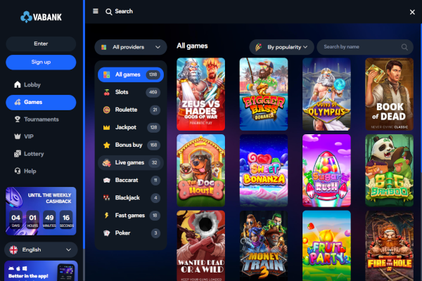The width and height of the screenshot is (422, 281).
Task: Click the Sign up button
Action: [x=41, y=62]
